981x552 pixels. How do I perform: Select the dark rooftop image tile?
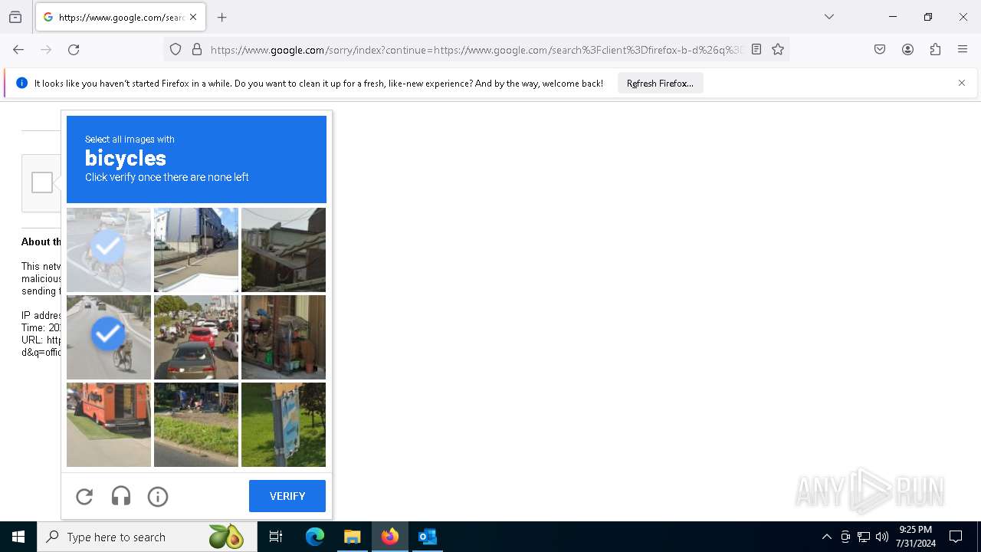click(284, 250)
